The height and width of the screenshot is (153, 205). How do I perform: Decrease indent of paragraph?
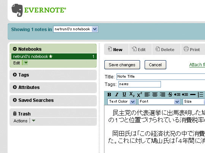tap(185, 94)
